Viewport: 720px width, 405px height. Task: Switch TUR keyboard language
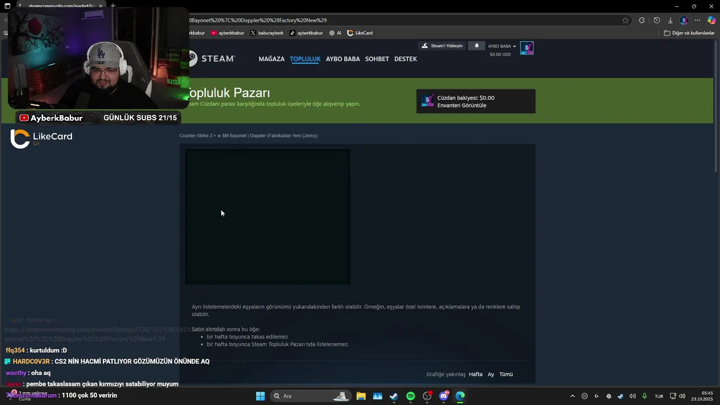[659, 396]
